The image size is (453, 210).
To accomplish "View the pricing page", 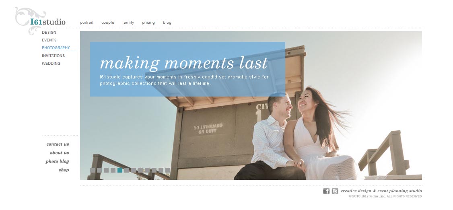I will (148, 23).
